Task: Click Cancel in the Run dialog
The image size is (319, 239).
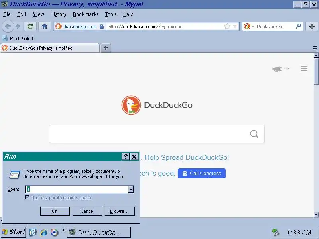Action: coord(87,211)
